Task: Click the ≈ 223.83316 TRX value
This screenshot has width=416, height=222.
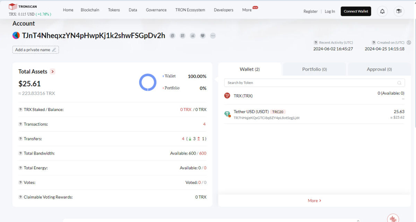Action: [x=37, y=93]
